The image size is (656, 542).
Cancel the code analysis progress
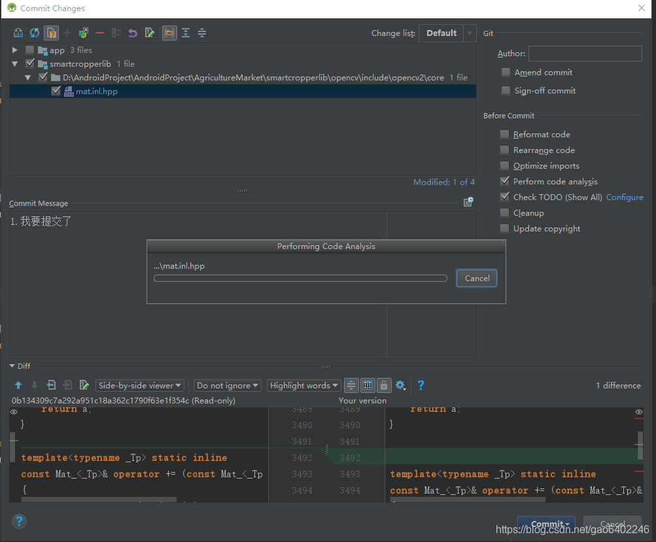pyautogui.click(x=477, y=278)
